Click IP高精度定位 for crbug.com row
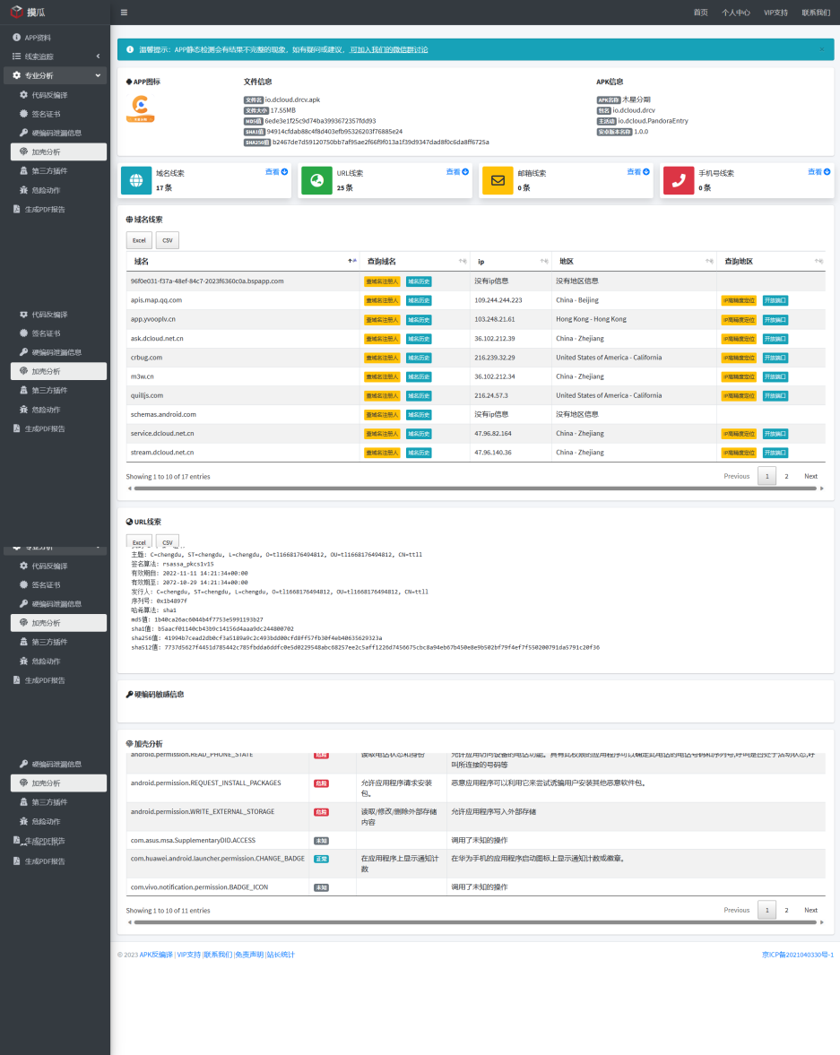 click(739, 358)
